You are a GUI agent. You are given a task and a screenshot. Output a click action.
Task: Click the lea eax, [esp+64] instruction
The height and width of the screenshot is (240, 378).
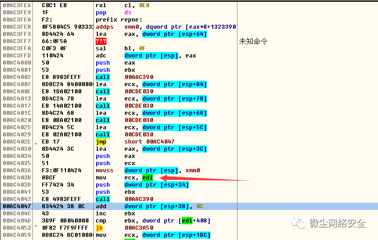(151, 34)
